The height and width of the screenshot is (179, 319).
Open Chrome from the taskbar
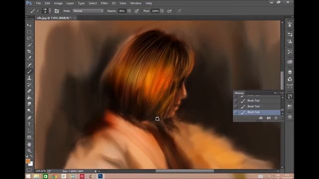click(x=54, y=176)
